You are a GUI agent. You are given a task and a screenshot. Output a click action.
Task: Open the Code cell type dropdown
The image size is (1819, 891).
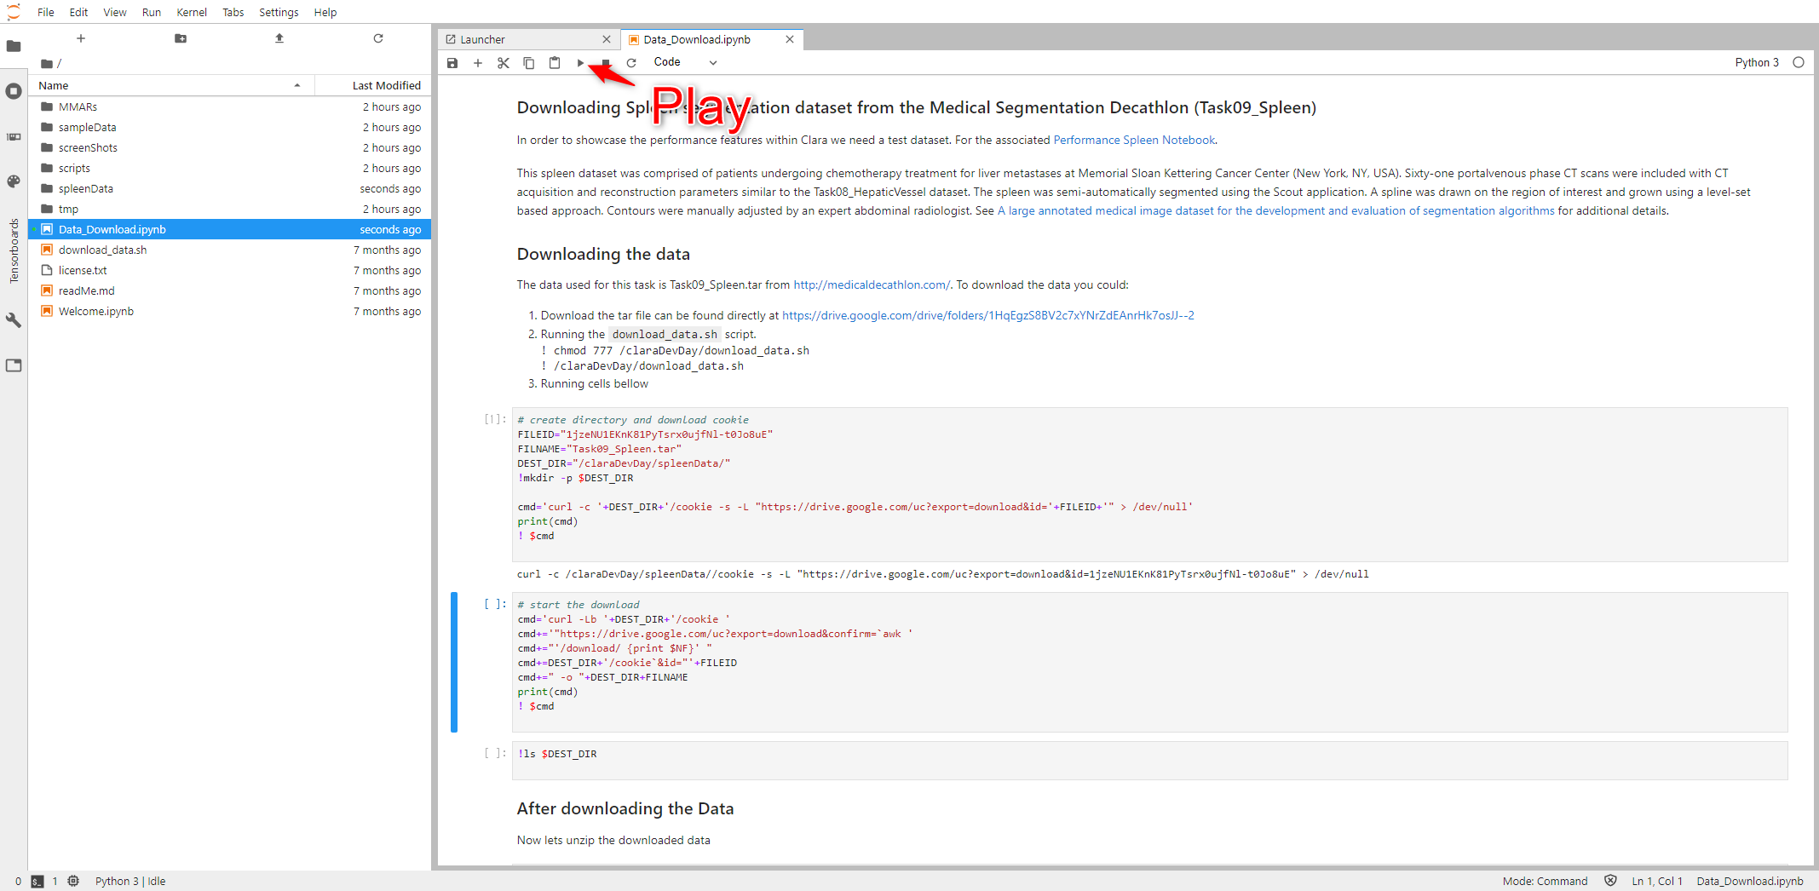tap(686, 62)
